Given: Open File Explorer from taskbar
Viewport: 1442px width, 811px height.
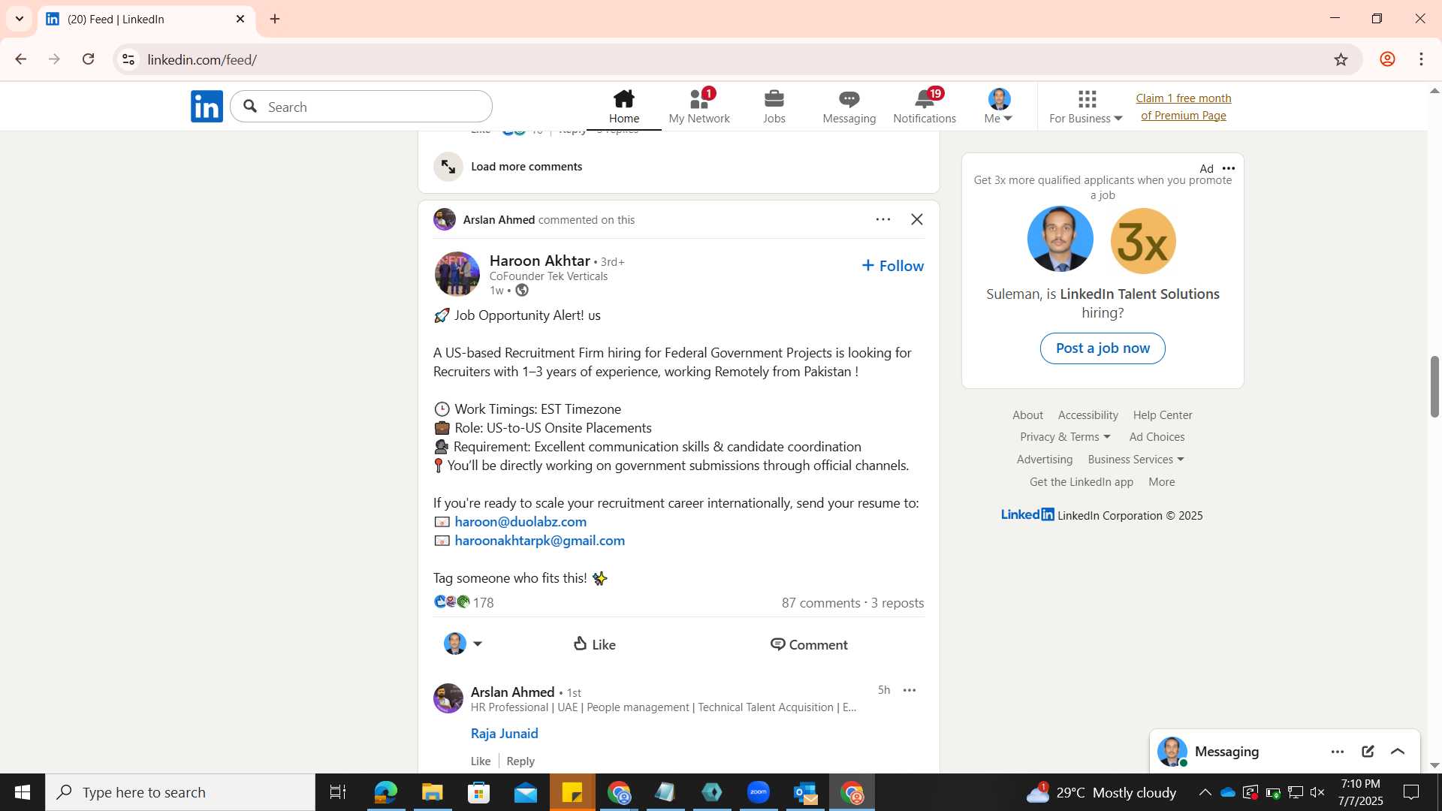Looking at the screenshot, I should 432,792.
